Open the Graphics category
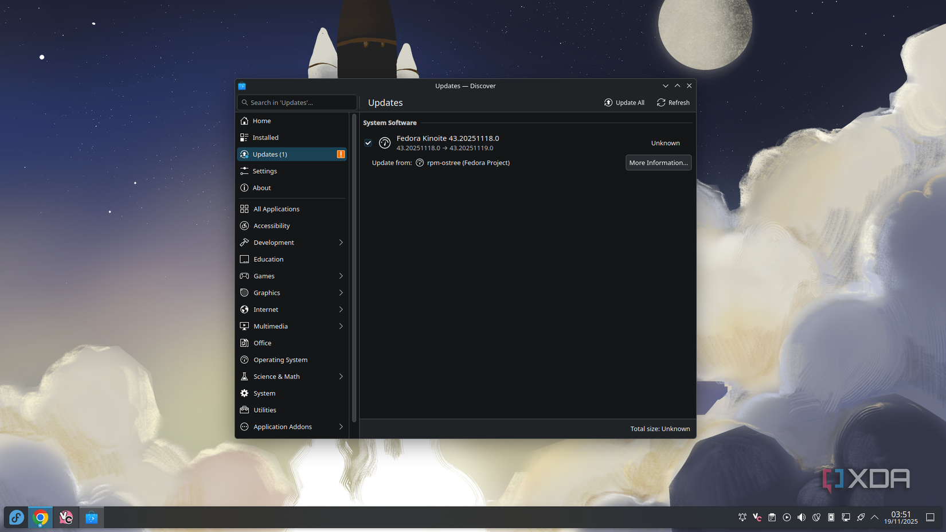 click(267, 292)
